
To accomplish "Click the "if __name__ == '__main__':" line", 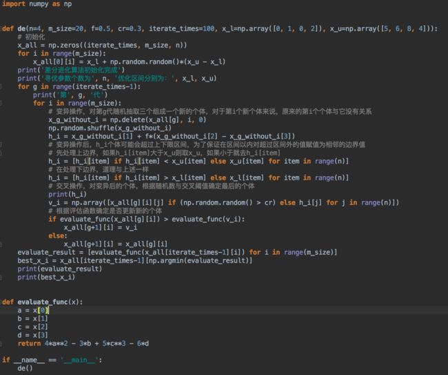I will tap(52, 360).
